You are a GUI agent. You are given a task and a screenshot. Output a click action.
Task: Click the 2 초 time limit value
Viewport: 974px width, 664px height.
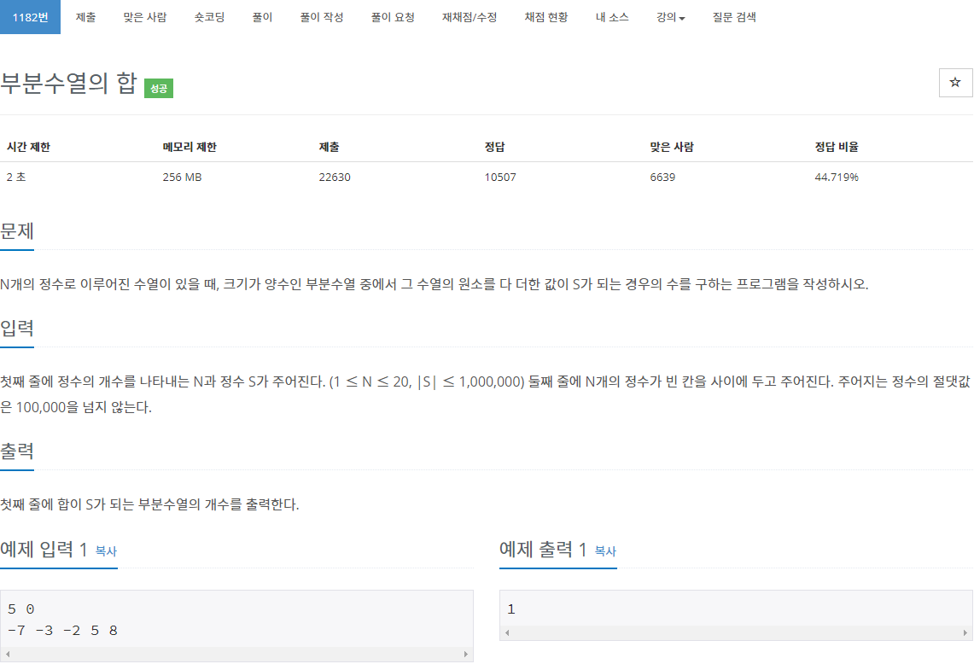coord(16,177)
